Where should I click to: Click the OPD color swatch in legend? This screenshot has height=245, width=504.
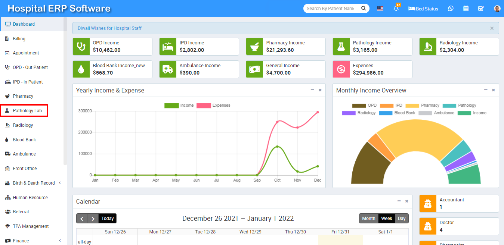[x=359, y=106]
